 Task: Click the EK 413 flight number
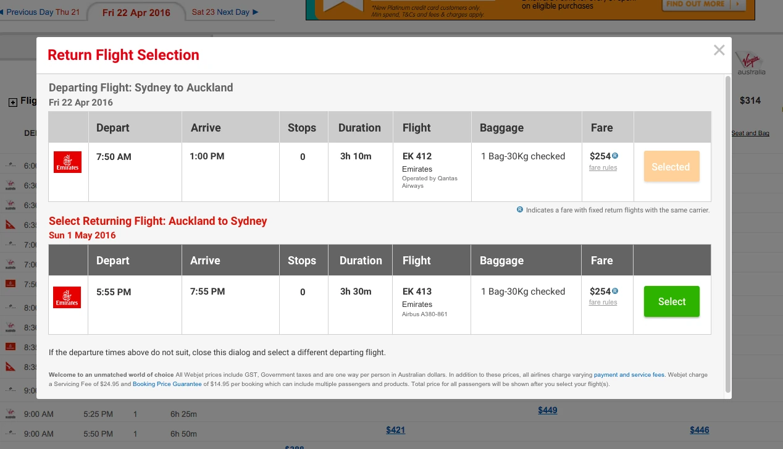click(417, 291)
